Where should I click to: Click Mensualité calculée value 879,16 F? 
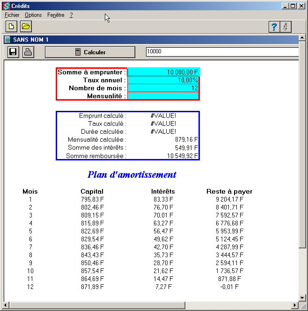(186, 140)
